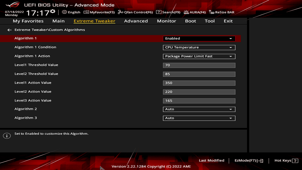Viewport: 302px width, 170px height.
Task: Open the My Favorites tab
Action: click(x=28, y=21)
